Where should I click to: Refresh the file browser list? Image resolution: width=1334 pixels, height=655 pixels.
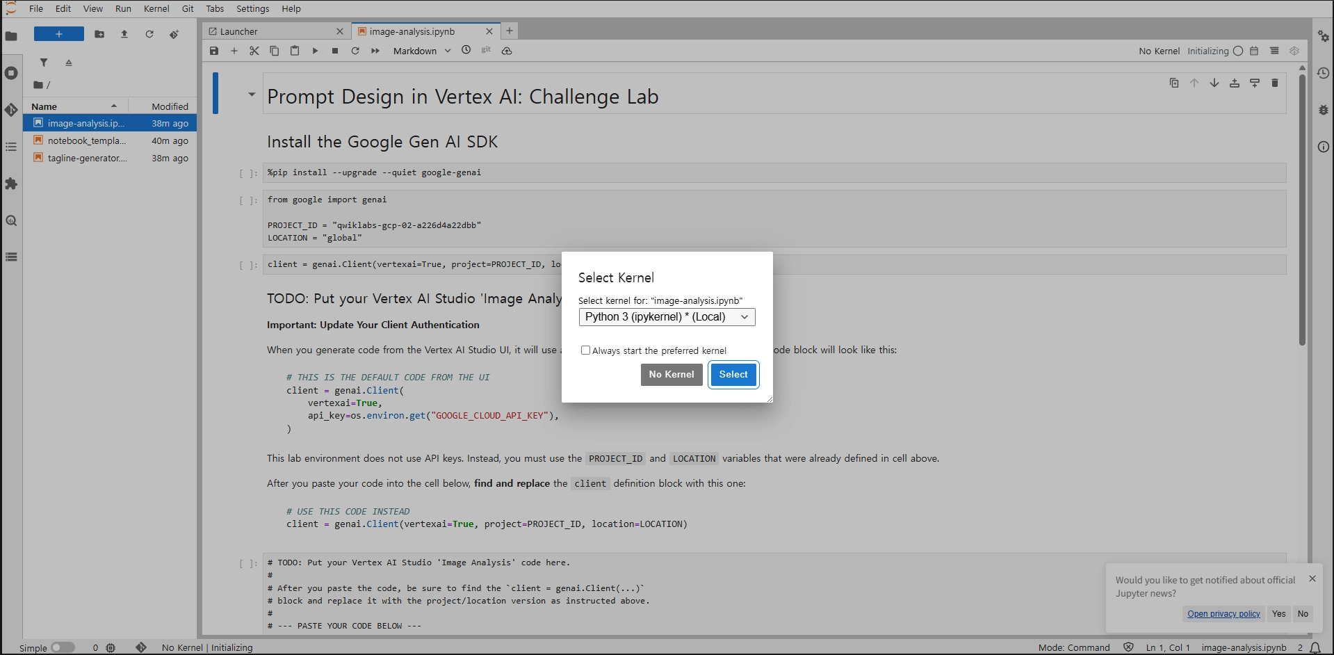pyautogui.click(x=149, y=34)
